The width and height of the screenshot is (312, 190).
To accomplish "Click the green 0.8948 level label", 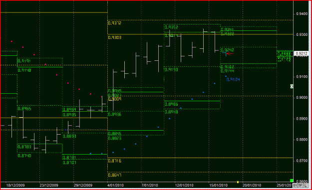I will 171,112.
